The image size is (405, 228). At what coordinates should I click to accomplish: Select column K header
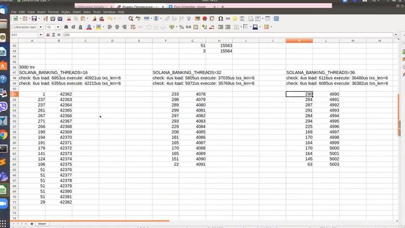(299, 41)
